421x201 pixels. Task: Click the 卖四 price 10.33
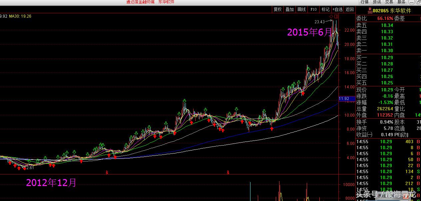(387, 32)
